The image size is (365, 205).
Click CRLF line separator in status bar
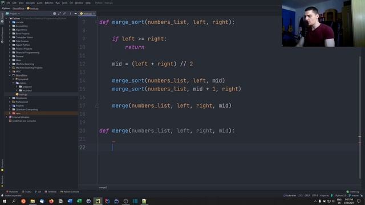tap(307, 195)
